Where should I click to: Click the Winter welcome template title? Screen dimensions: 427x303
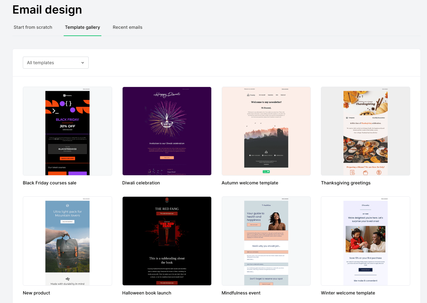tap(348, 293)
